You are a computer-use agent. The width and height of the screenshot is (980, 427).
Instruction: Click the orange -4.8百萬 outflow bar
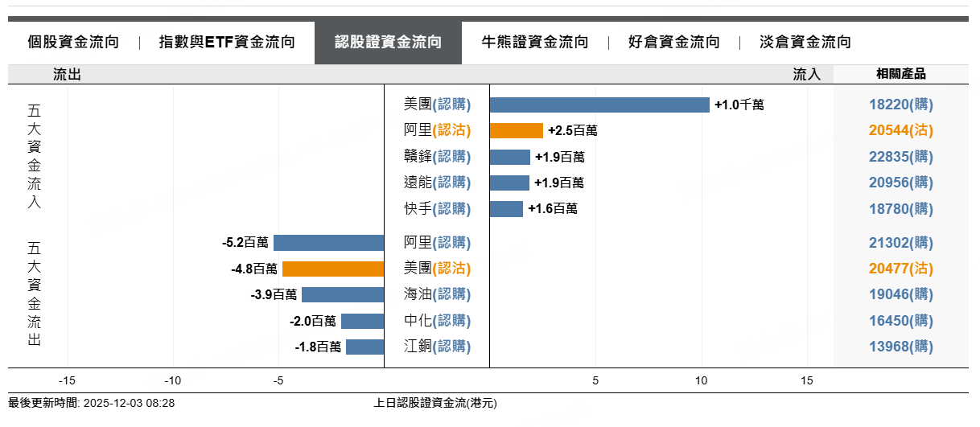333,269
